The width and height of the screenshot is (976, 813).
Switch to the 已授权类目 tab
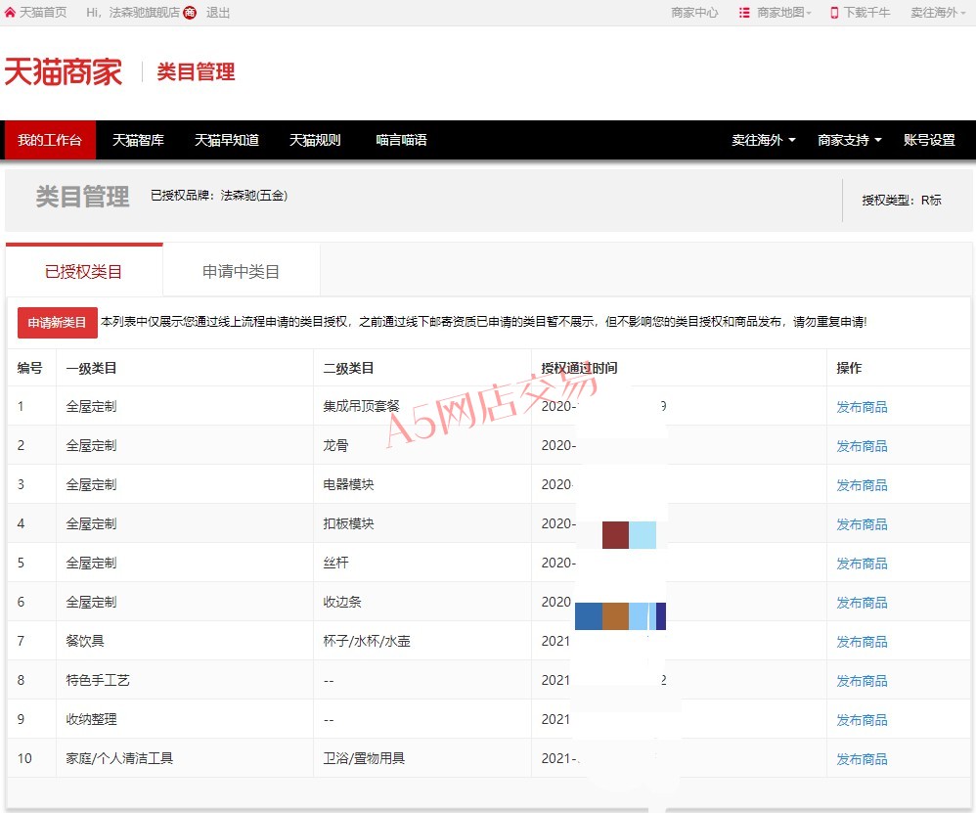[x=84, y=271]
